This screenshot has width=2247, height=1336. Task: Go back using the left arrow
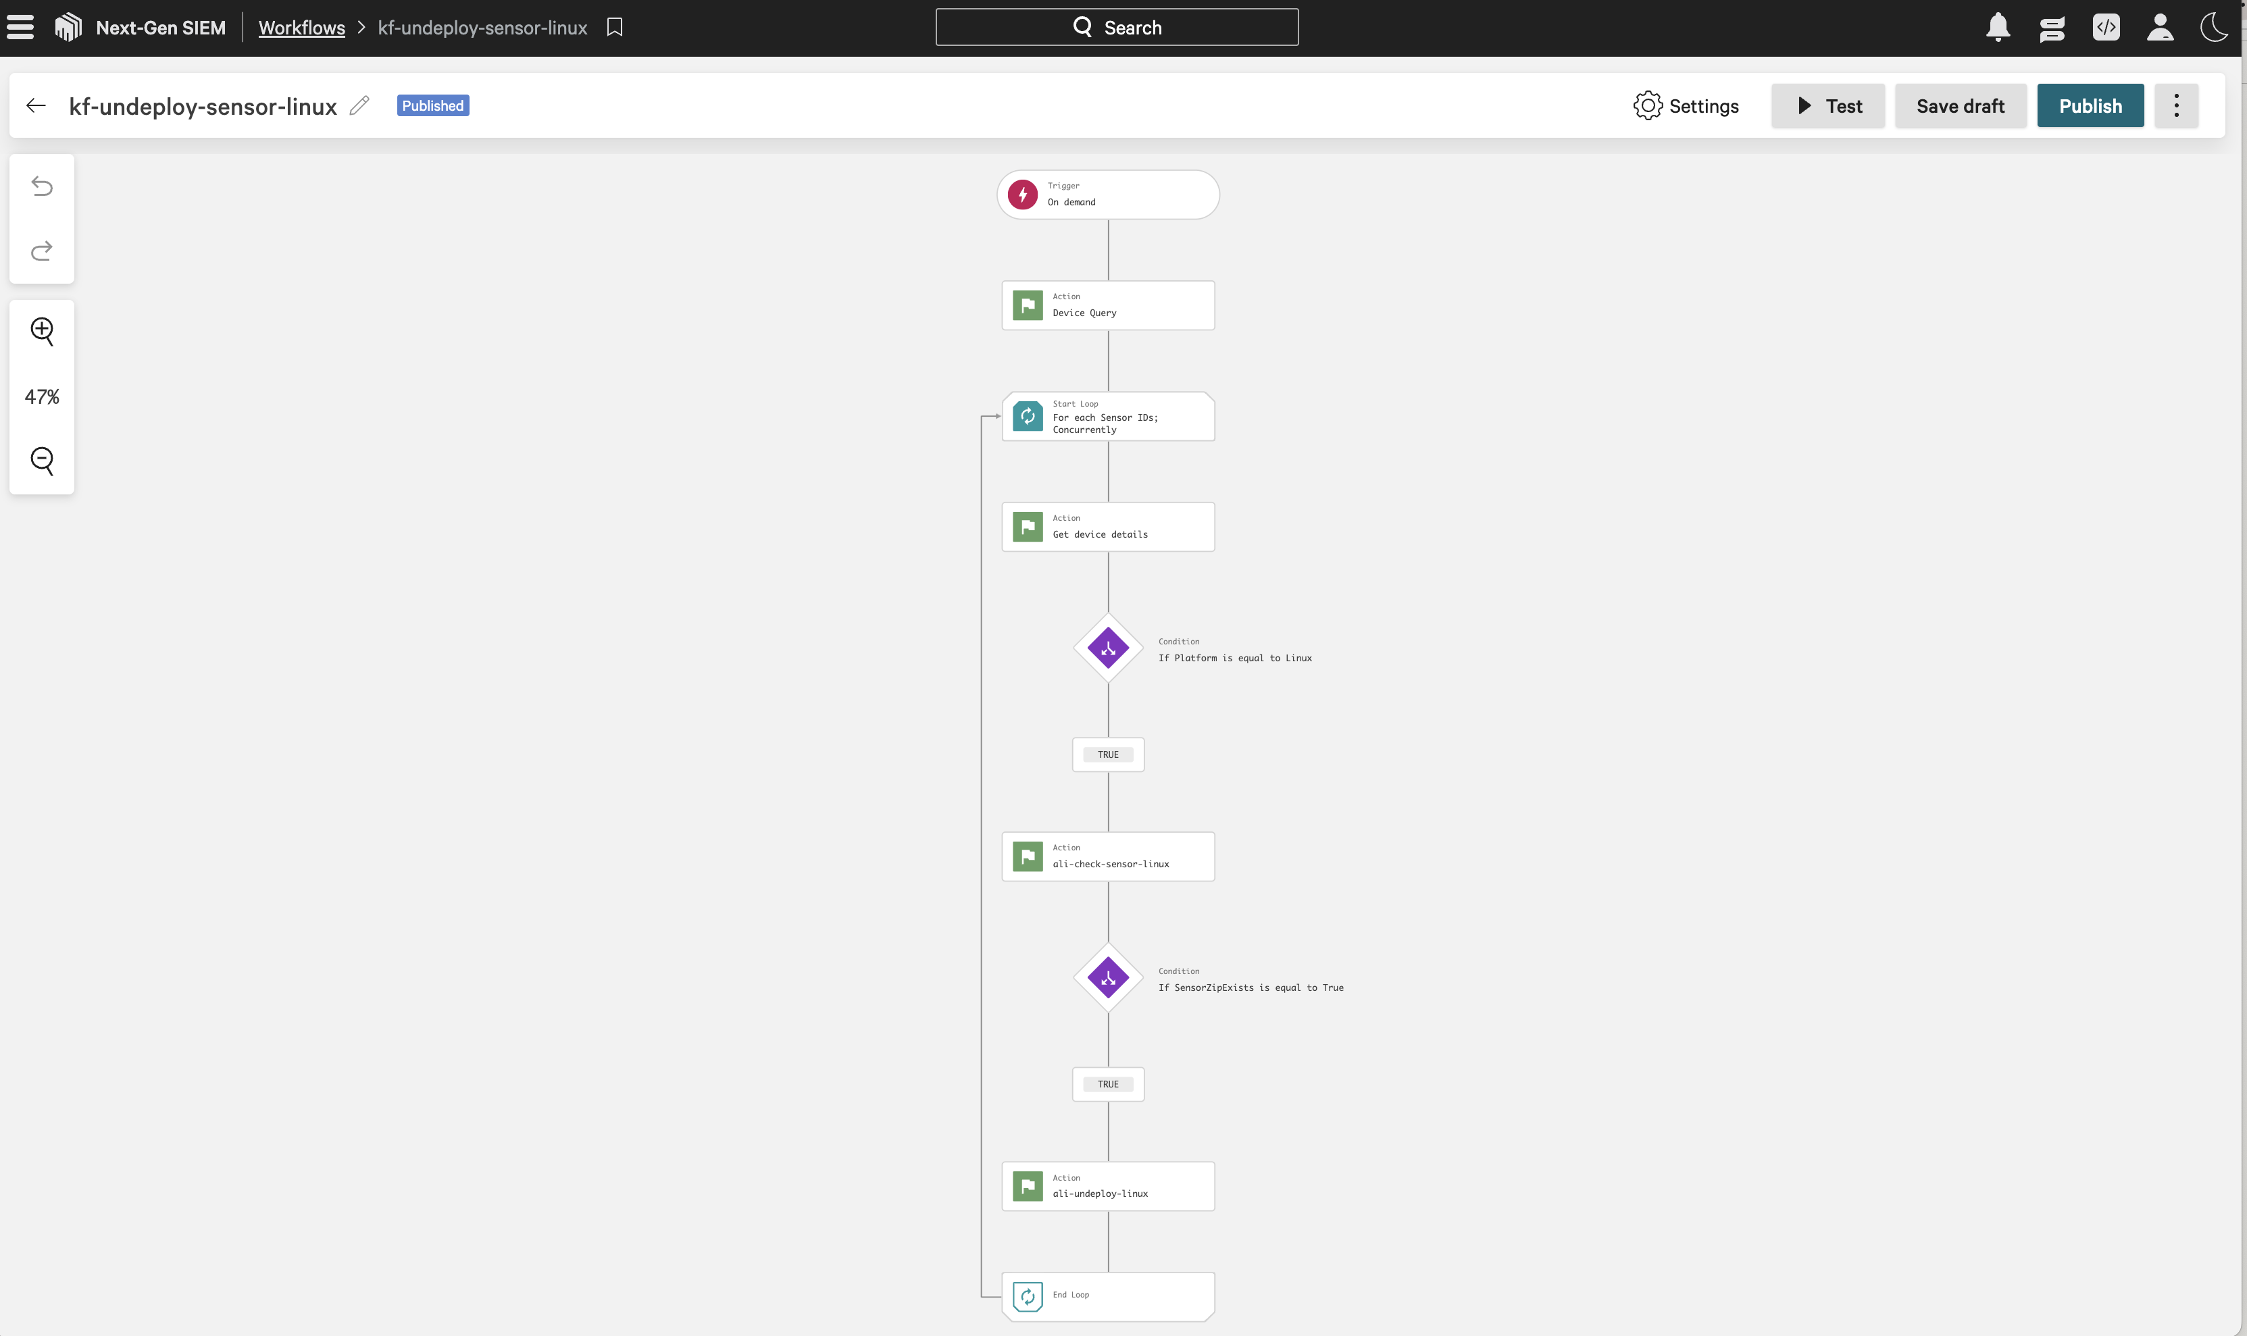[36, 106]
